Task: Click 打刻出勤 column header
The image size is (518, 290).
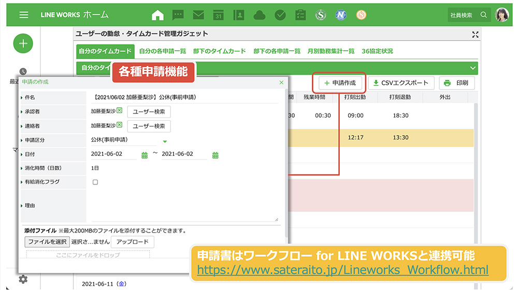Action: (x=355, y=97)
